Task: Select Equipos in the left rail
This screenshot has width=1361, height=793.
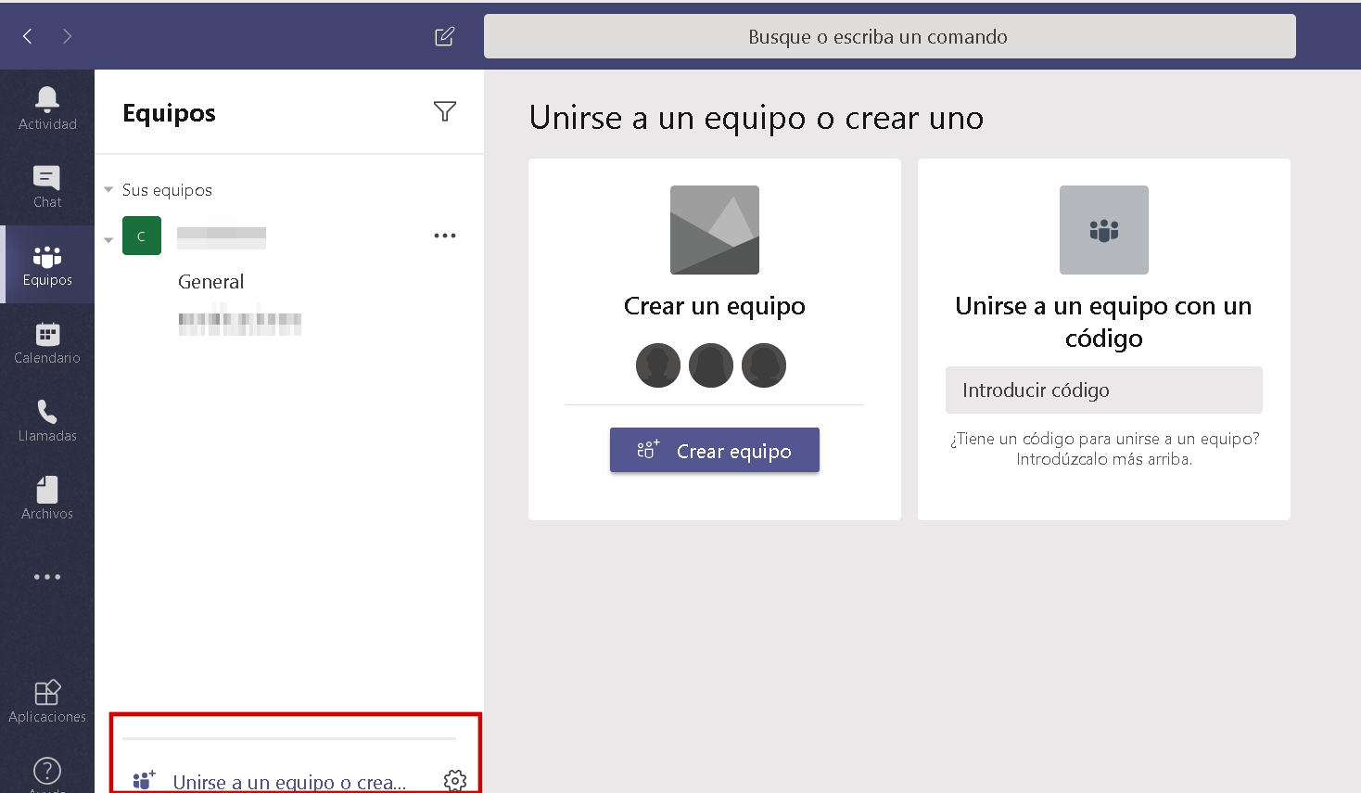Action: (47, 264)
